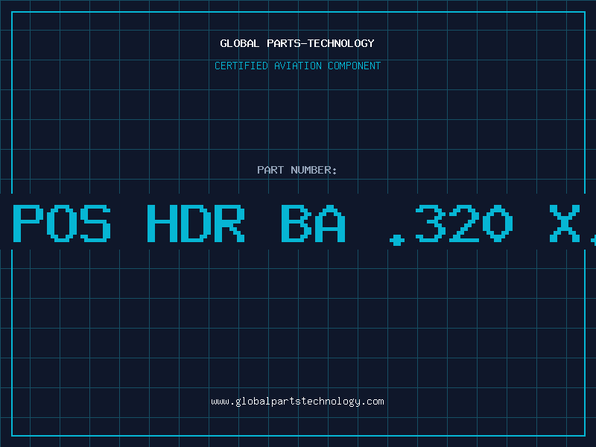Open the www.globalpartstechnology.com link
Image resolution: width=596 pixels, height=447 pixels.
[297, 402]
